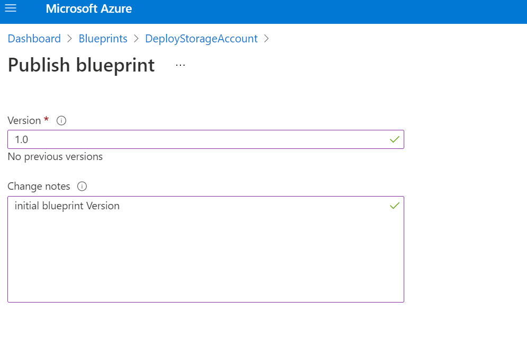
Task: Click the No previous versions message
Action: (55, 157)
